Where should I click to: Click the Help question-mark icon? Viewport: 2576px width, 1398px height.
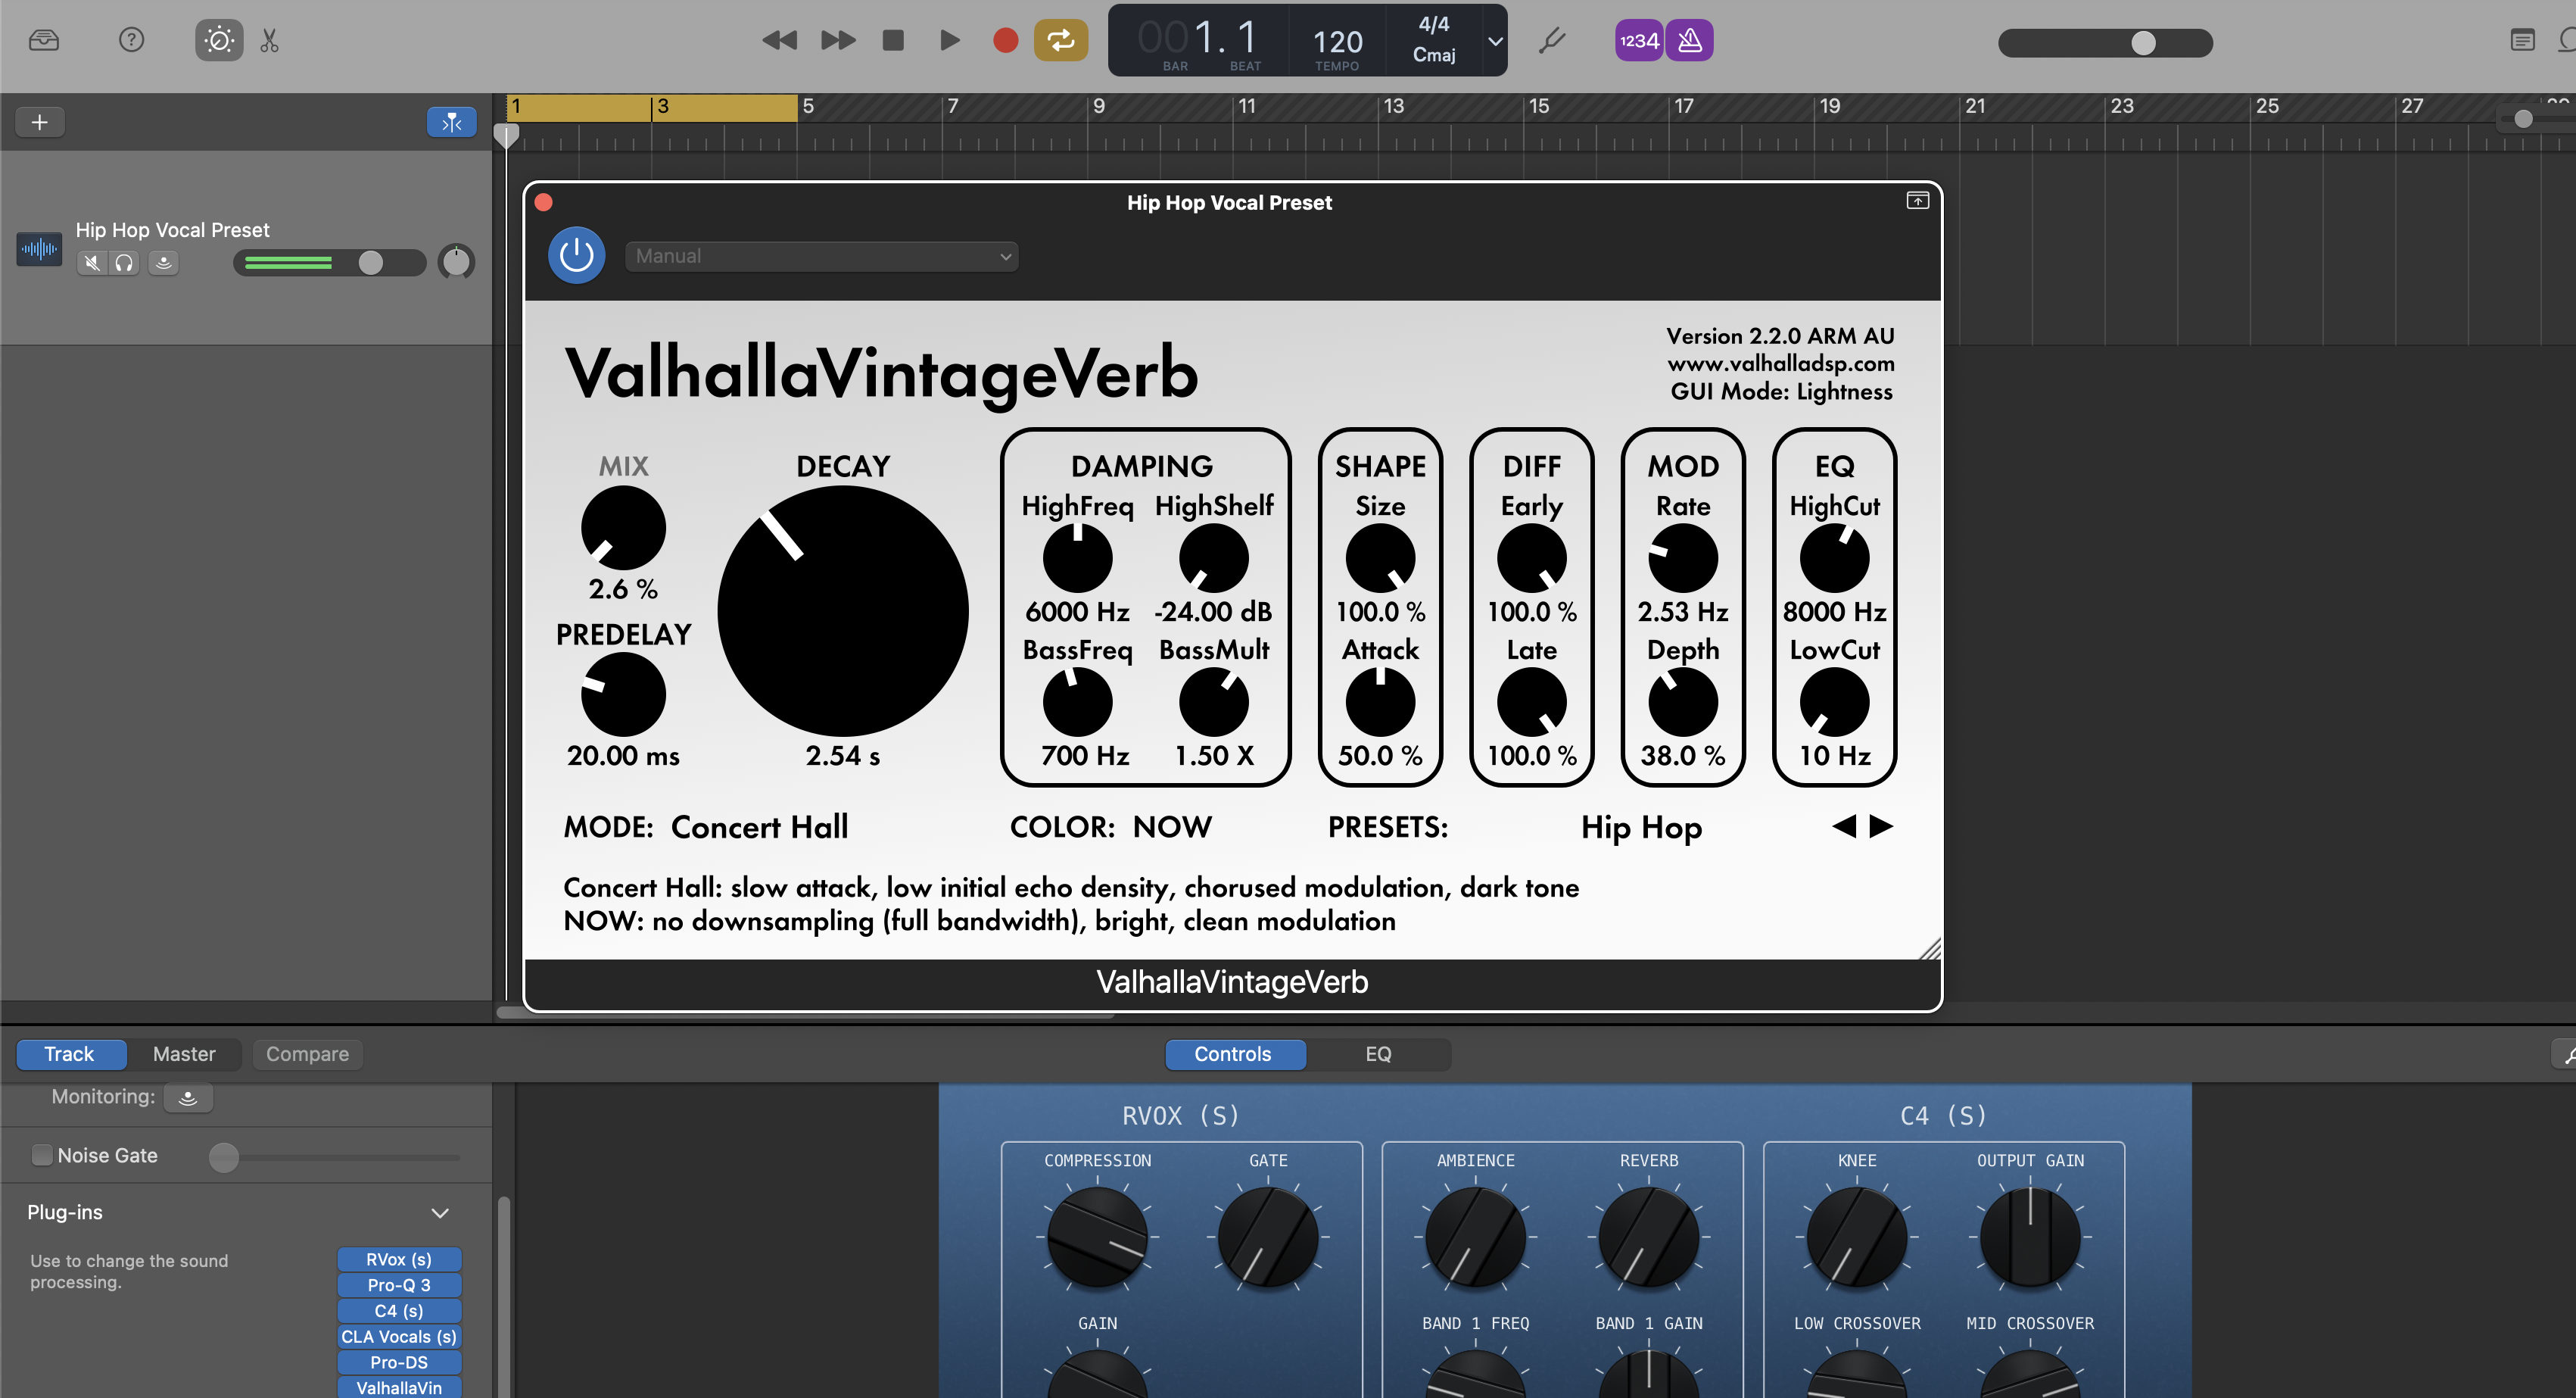pos(131,40)
